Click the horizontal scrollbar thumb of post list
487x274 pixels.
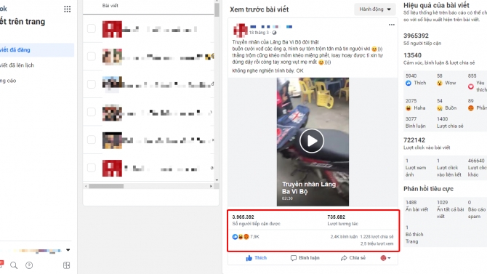click(x=106, y=186)
